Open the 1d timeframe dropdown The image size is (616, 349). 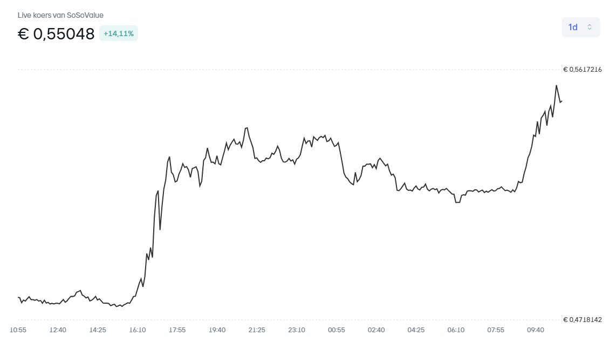click(x=580, y=27)
